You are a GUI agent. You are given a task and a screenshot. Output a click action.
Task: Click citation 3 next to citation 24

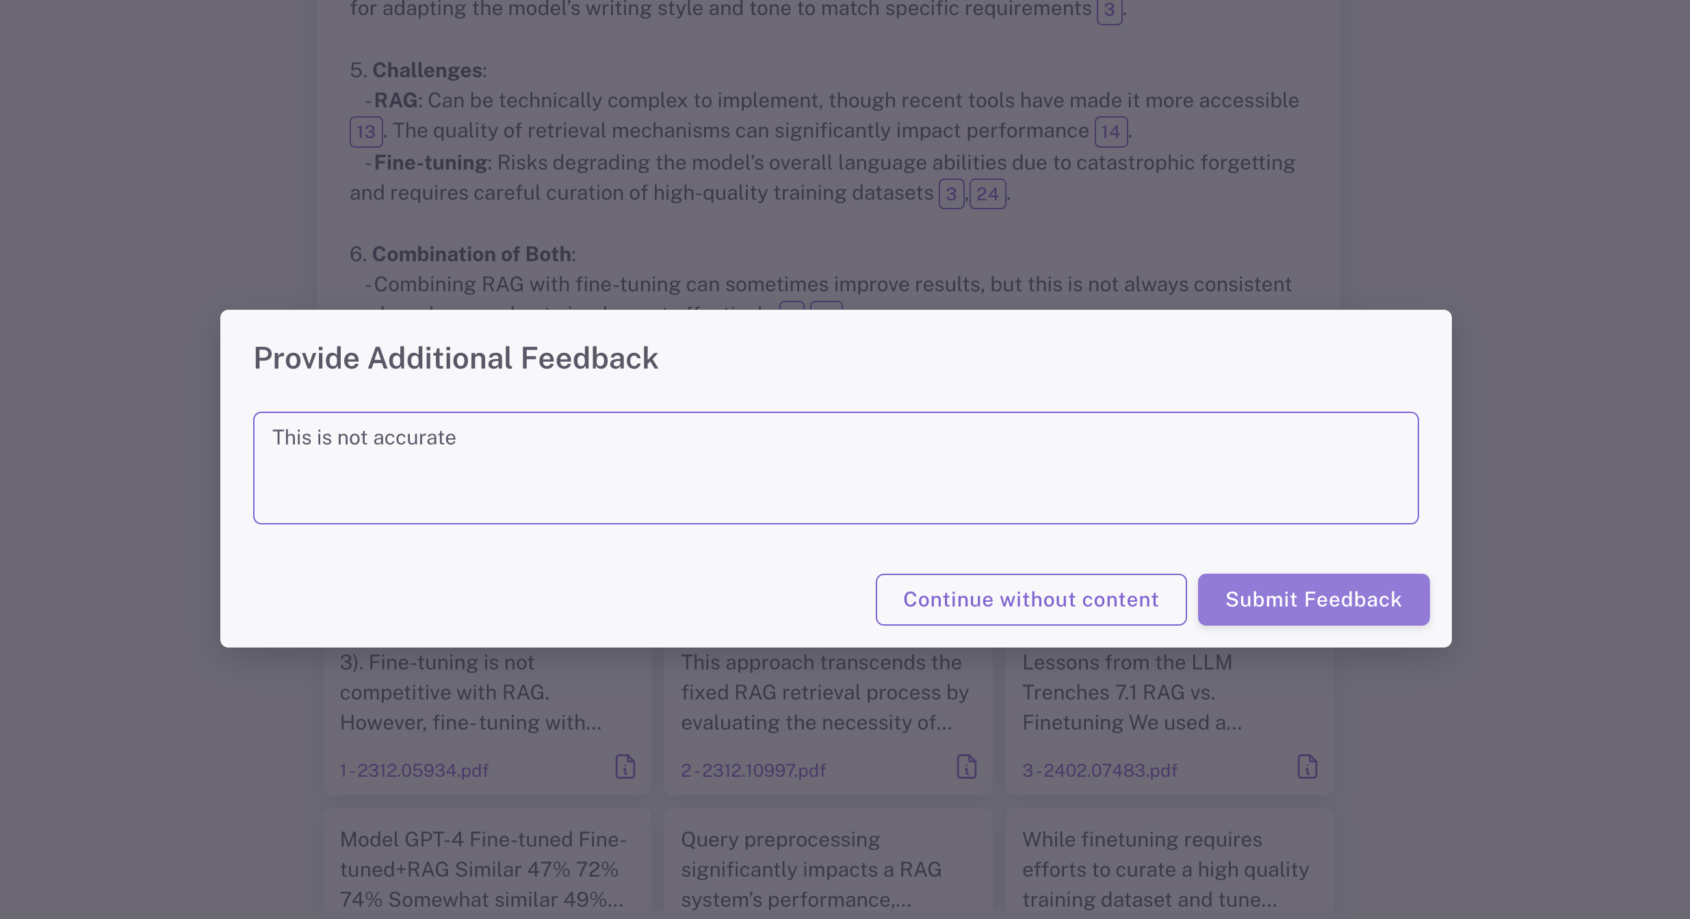tap(950, 194)
